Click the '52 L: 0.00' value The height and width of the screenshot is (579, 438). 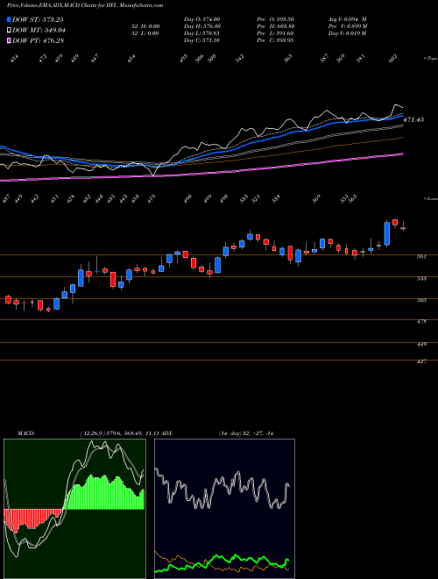[145, 33]
